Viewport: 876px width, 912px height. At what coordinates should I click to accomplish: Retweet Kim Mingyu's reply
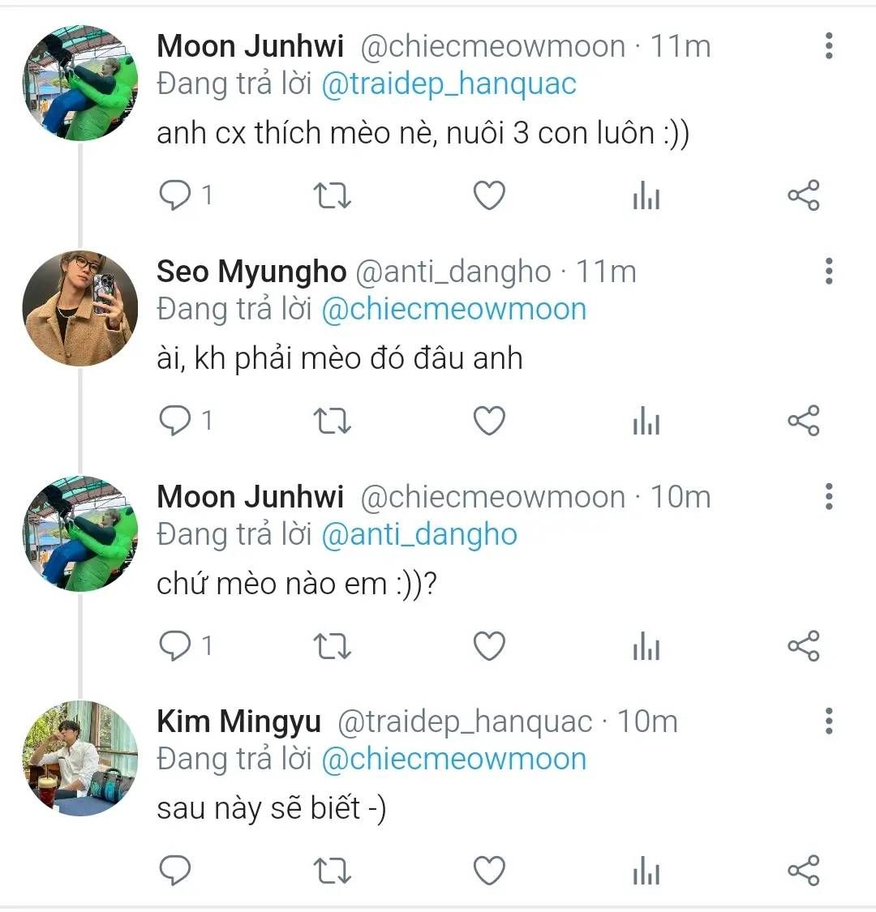(x=332, y=871)
